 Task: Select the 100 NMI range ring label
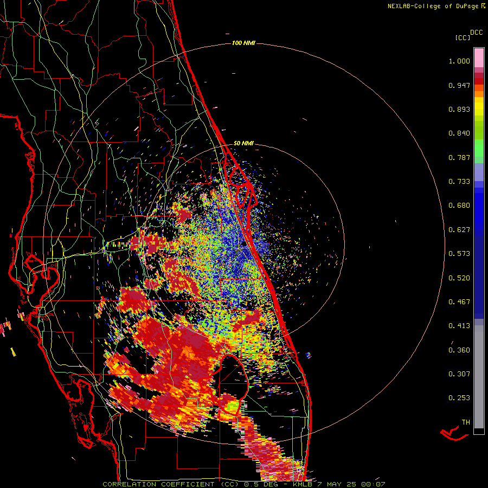(243, 43)
